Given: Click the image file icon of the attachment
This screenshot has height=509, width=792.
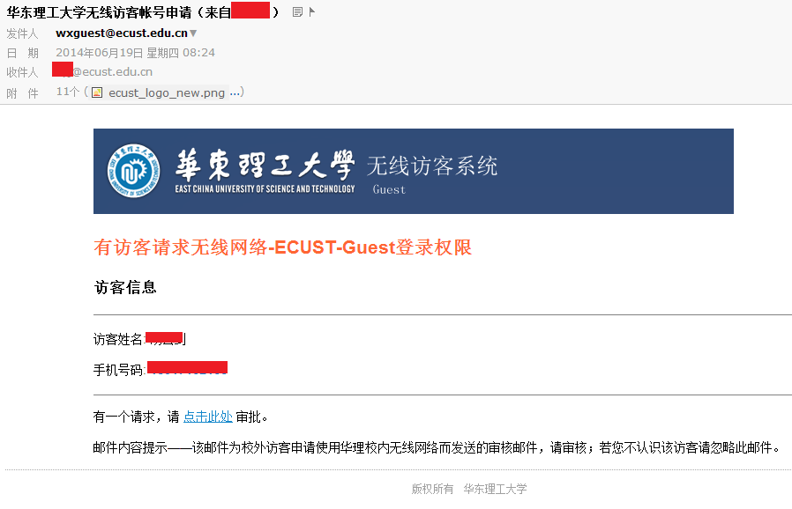Looking at the screenshot, I should [x=97, y=92].
